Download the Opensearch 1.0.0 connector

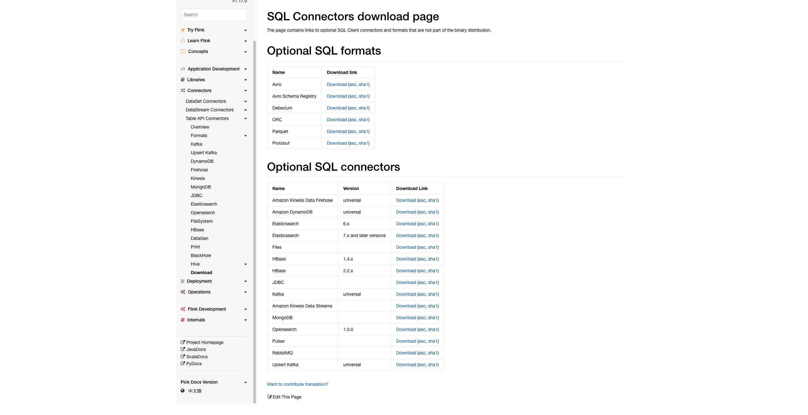click(x=406, y=329)
